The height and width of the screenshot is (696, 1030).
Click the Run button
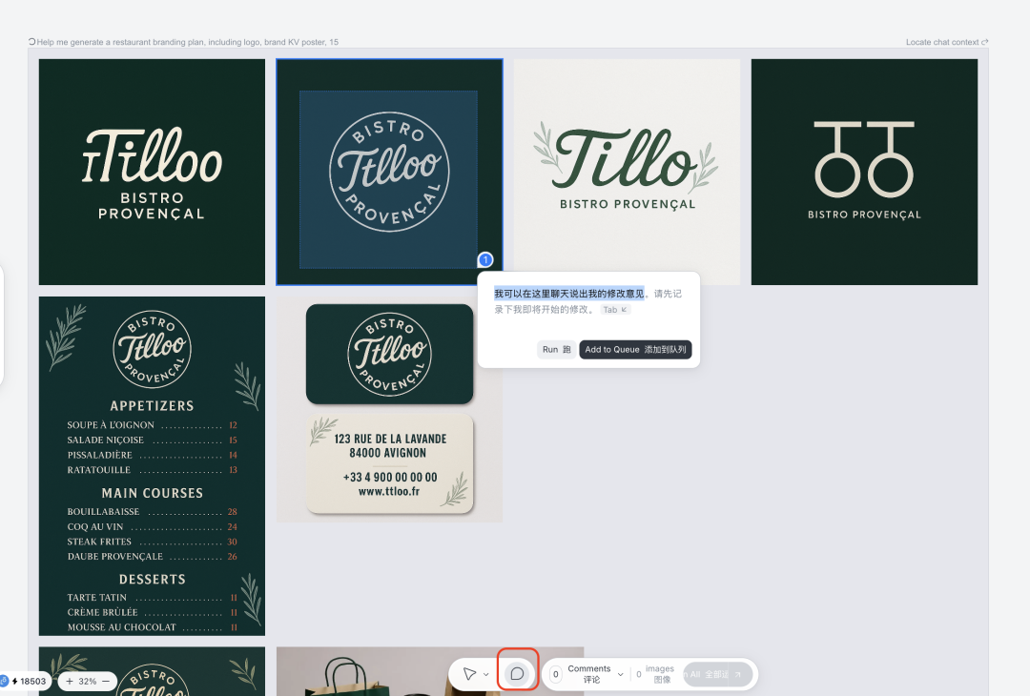coord(556,349)
